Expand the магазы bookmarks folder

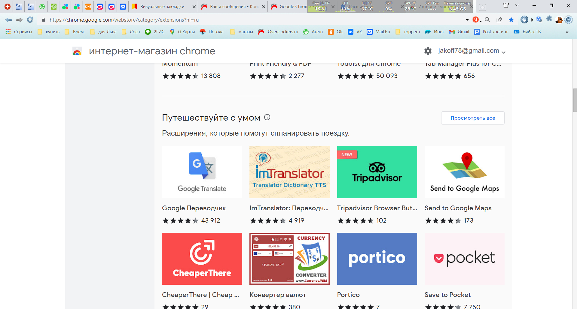tap(242, 32)
